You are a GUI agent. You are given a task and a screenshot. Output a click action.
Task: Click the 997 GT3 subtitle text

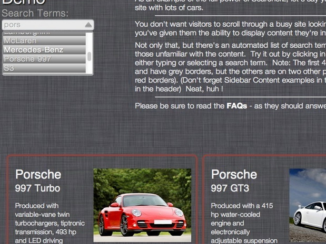click(x=230, y=188)
